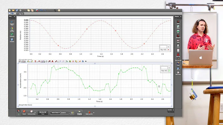
Task: Copy using the top toolbar copy icon
Action: pos(28,11)
